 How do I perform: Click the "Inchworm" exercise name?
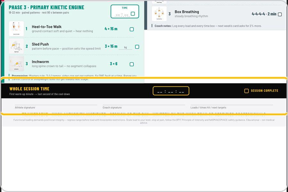(40, 61)
